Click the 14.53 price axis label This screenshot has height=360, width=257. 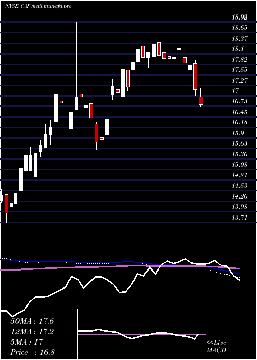click(240, 185)
